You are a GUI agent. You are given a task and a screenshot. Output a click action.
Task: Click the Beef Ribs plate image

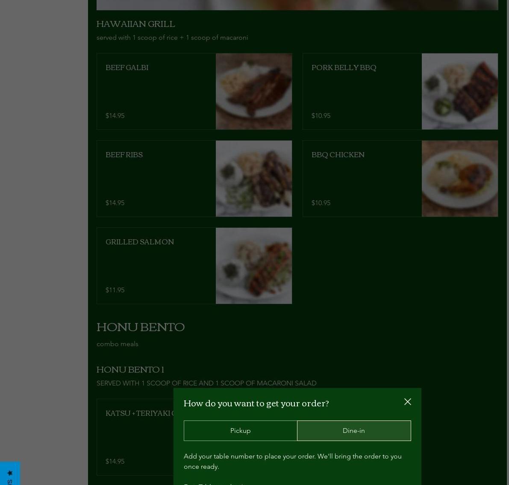253,179
